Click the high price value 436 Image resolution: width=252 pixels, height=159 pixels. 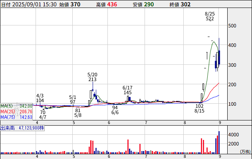coord(112,4)
